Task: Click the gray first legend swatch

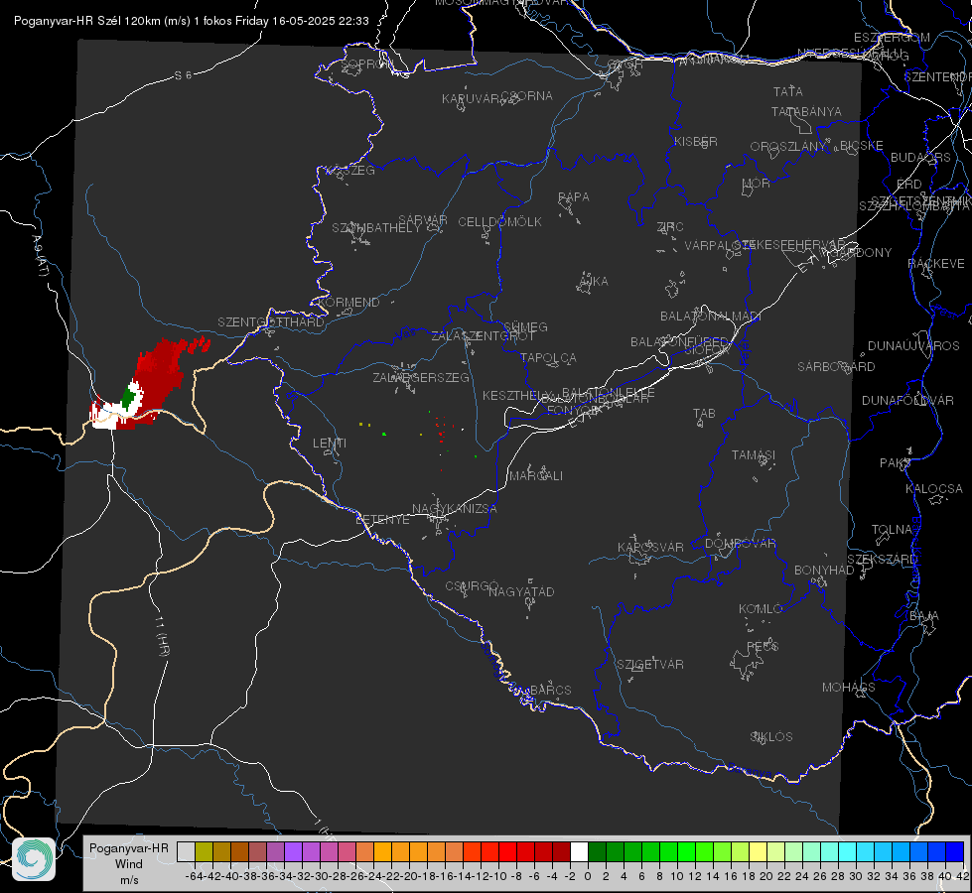Action: pyautogui.click(x=186, y=851)
